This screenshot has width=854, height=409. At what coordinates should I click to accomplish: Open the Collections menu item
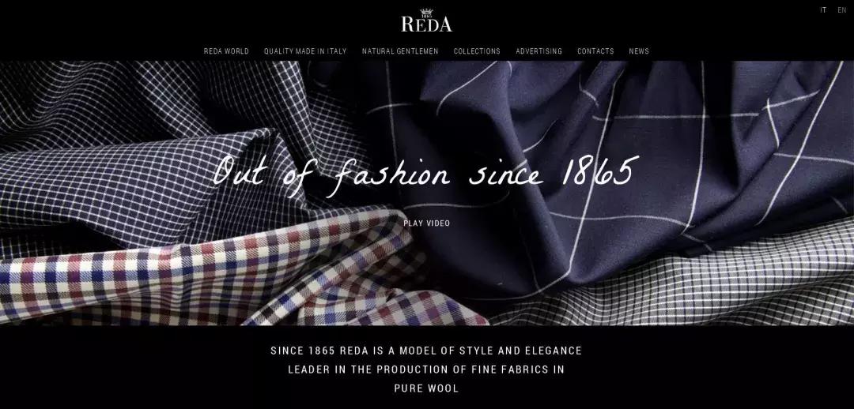point(477,51)
